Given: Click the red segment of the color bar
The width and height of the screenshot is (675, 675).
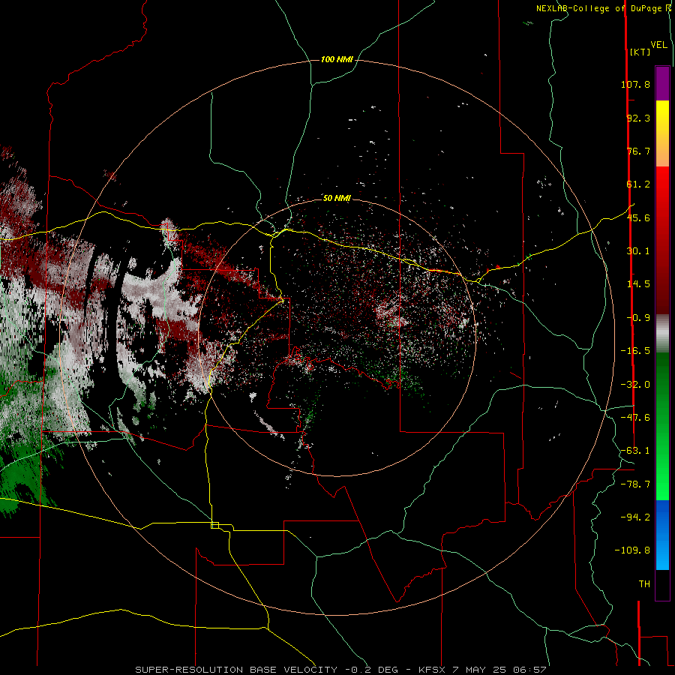Looking at the screenshot, I should [x=662, y=240].
